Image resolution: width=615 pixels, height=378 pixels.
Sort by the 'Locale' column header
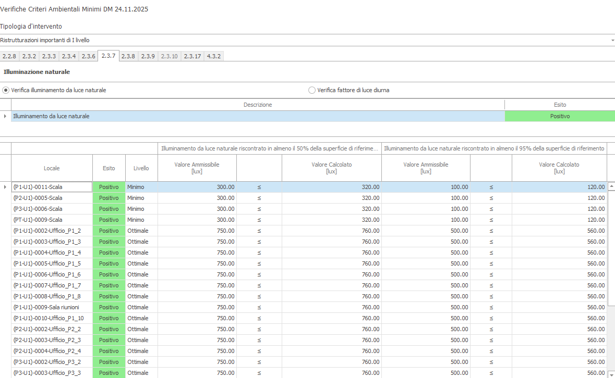point(52,168)
